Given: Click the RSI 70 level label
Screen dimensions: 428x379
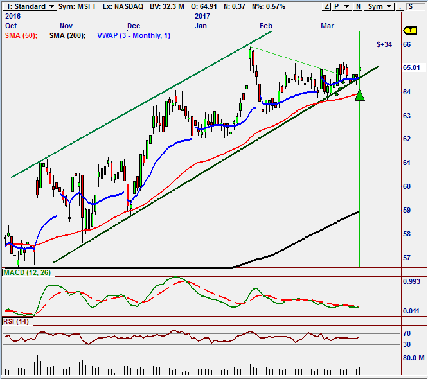Looking at the screenshot, I should click(407, 333).
